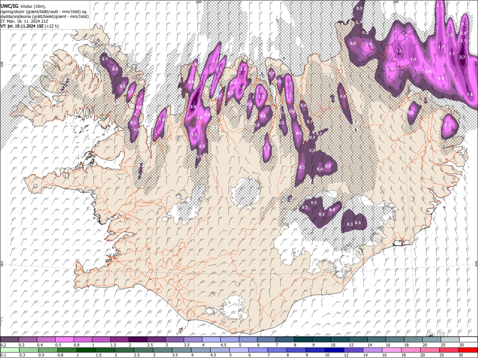Screen dimensions: 478x358
Task: Click the lower legend swatch between 14 and 16
Action: coord(372,350)
